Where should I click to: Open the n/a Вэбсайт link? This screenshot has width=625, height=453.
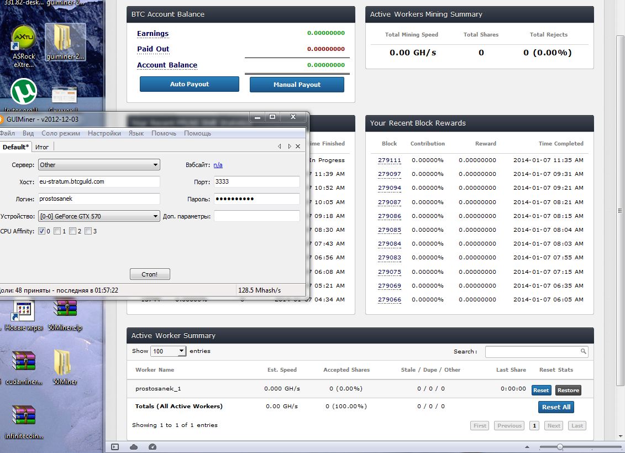218,165
